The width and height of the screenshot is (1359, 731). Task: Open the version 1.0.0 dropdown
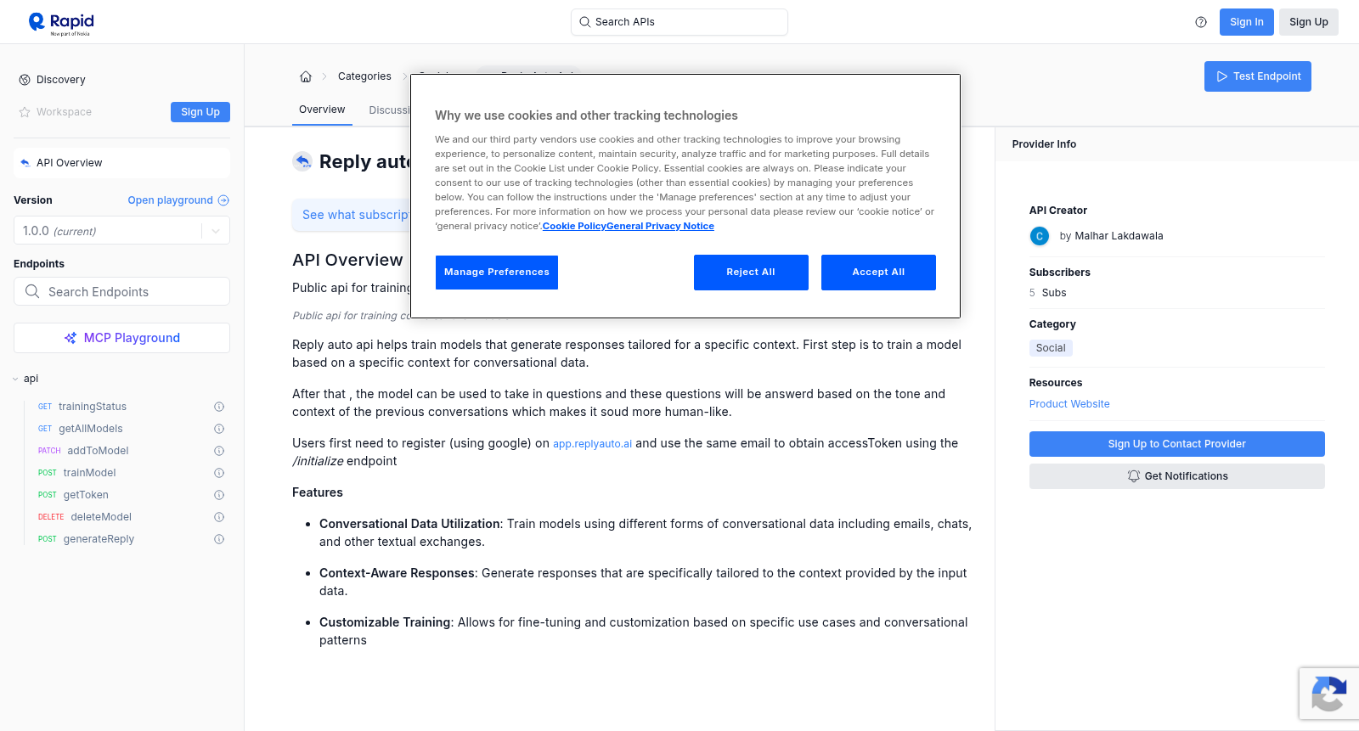pyautogui.click(x=121, y=231)
